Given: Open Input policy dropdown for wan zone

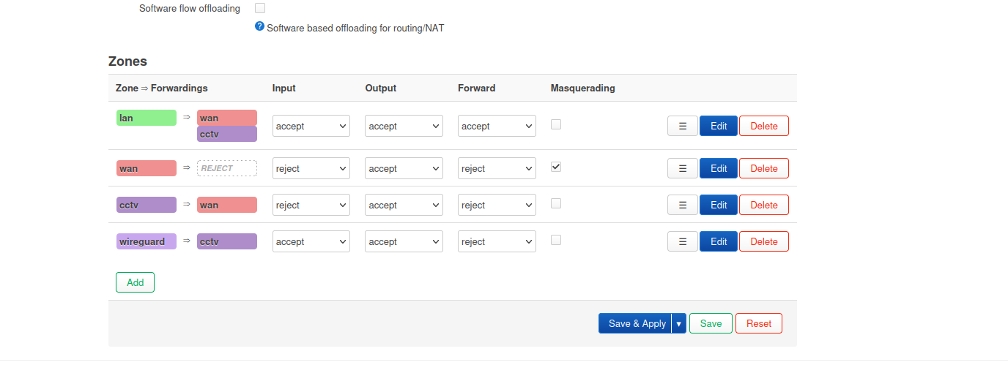Looking at the screenshot, I should tap(311, 168).
